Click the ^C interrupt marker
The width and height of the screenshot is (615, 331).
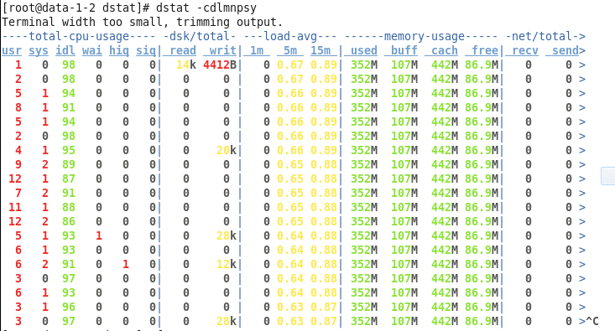coord(592,321)
